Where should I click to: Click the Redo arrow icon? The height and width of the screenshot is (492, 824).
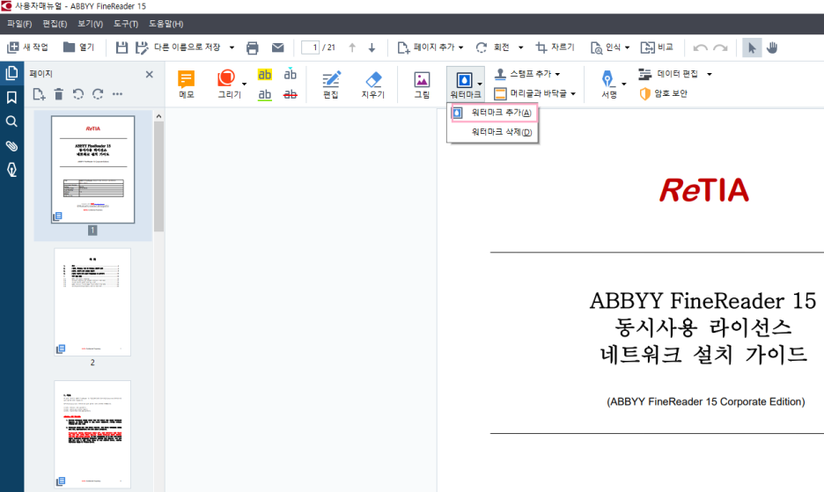click(720, 48)
